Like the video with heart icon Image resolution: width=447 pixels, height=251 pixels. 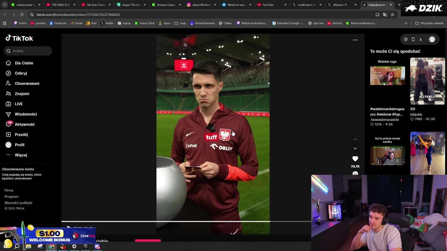[355, 159]
